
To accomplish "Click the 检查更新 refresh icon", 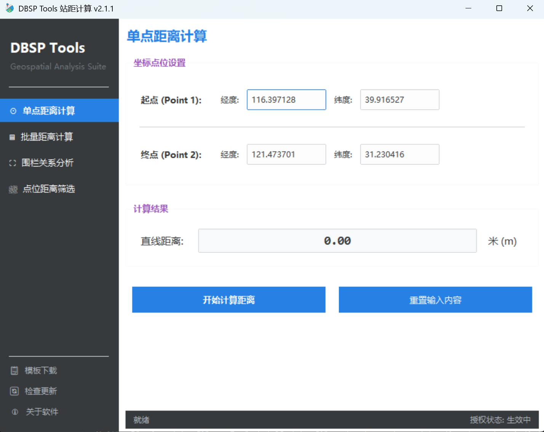I will point(14,391).
